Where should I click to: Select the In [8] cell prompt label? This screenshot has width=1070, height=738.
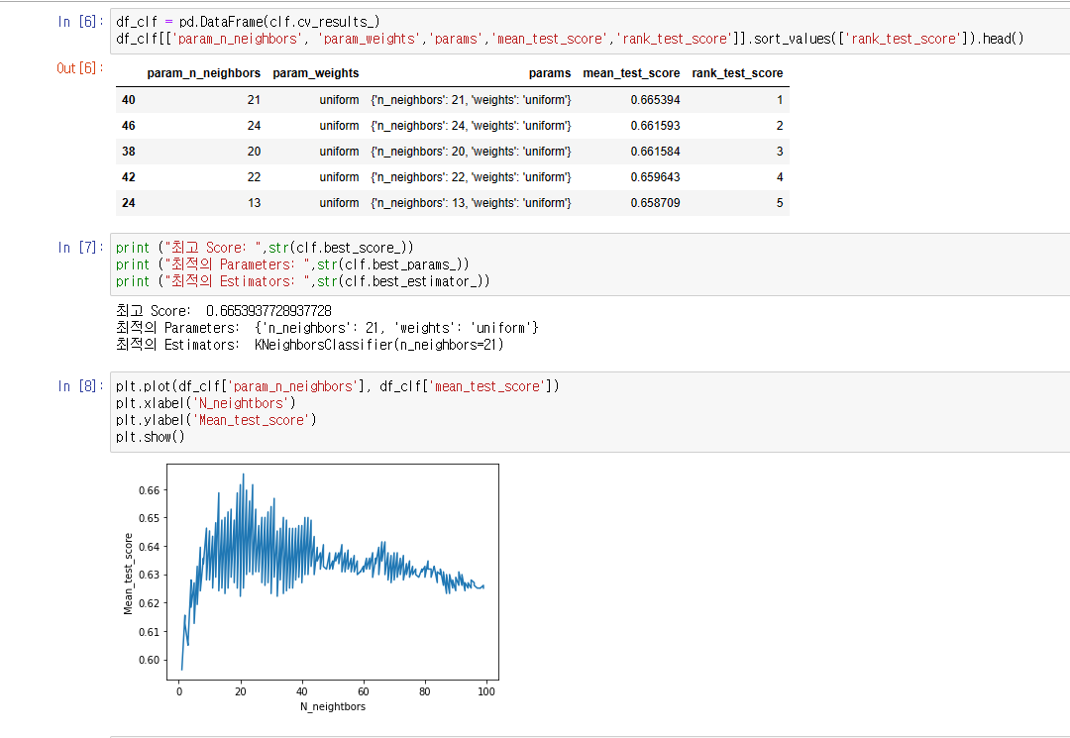tap(80, 386)
